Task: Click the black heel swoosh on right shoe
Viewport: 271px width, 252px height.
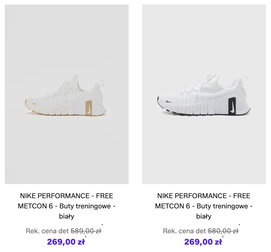Action: 232,106
